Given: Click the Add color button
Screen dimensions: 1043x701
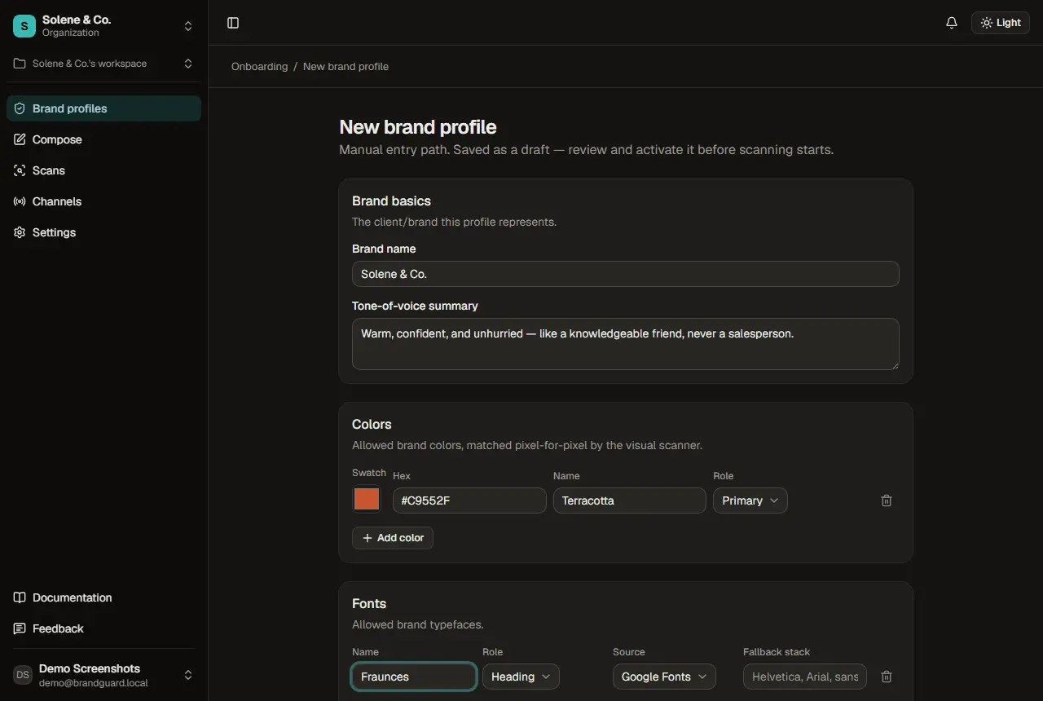Looking at the screenshot, I should [393, 538].
